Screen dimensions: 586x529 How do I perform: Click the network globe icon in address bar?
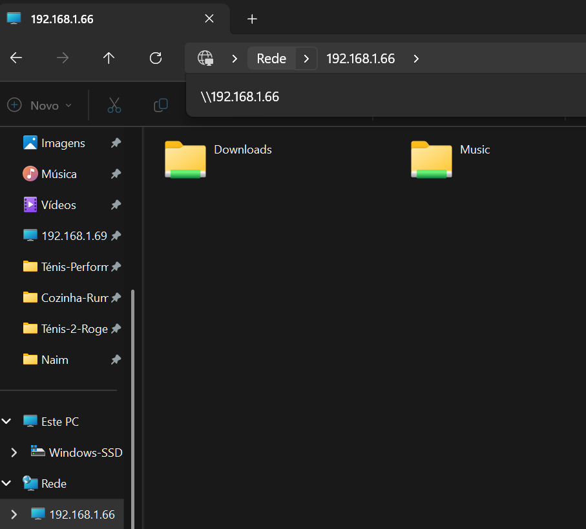205,58
